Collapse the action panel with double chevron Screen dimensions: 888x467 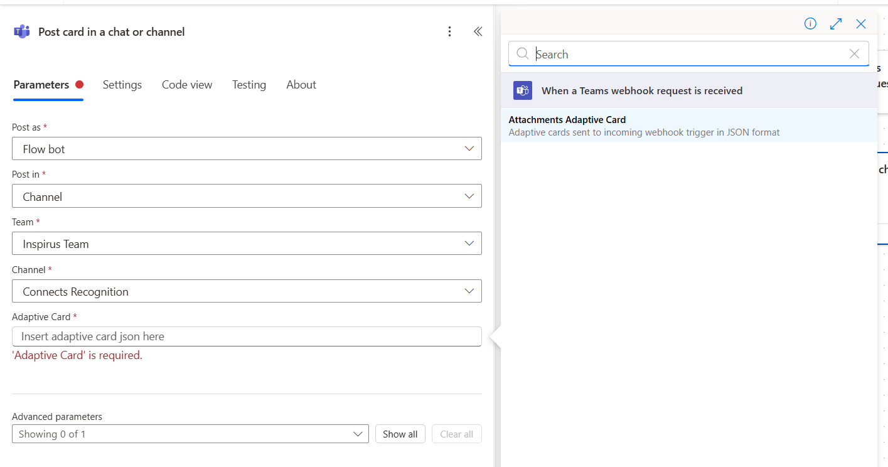[478, 31]
